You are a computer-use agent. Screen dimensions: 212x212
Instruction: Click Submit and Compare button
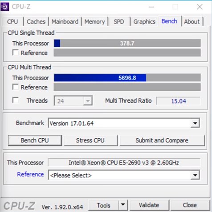click(162, 140)
